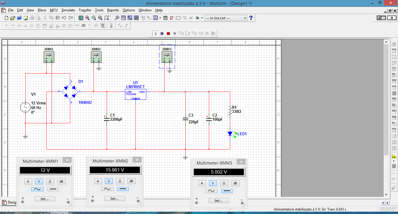Switch XMM1 multimeter to DC mode

[53, 189]
